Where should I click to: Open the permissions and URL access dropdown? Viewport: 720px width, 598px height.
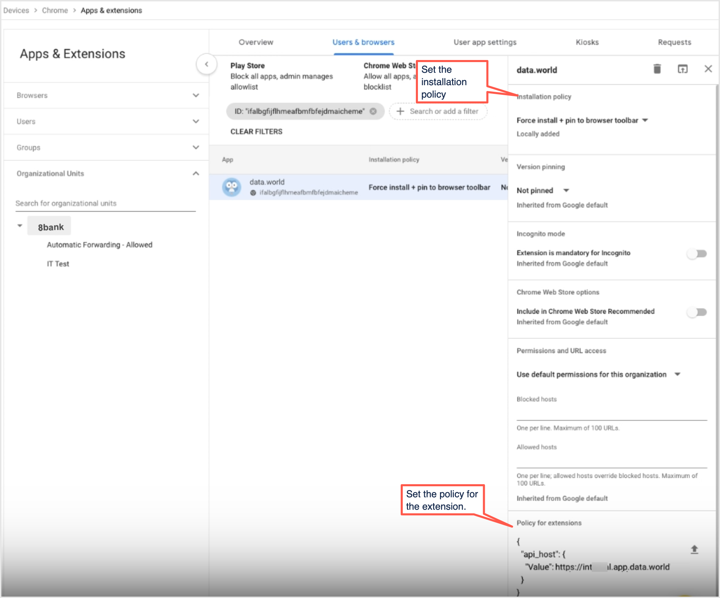point(598,375)
